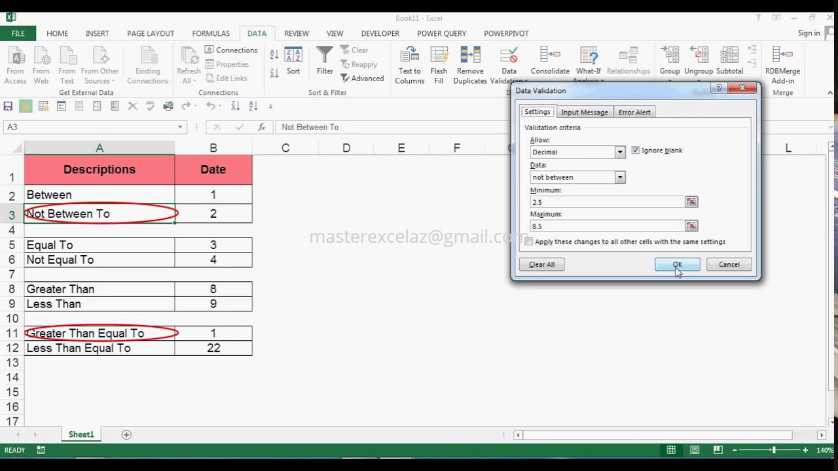838x471 pixels.
Task: Click the spelling check icon in quick access toolbar
Action: [x=151, y=106]
